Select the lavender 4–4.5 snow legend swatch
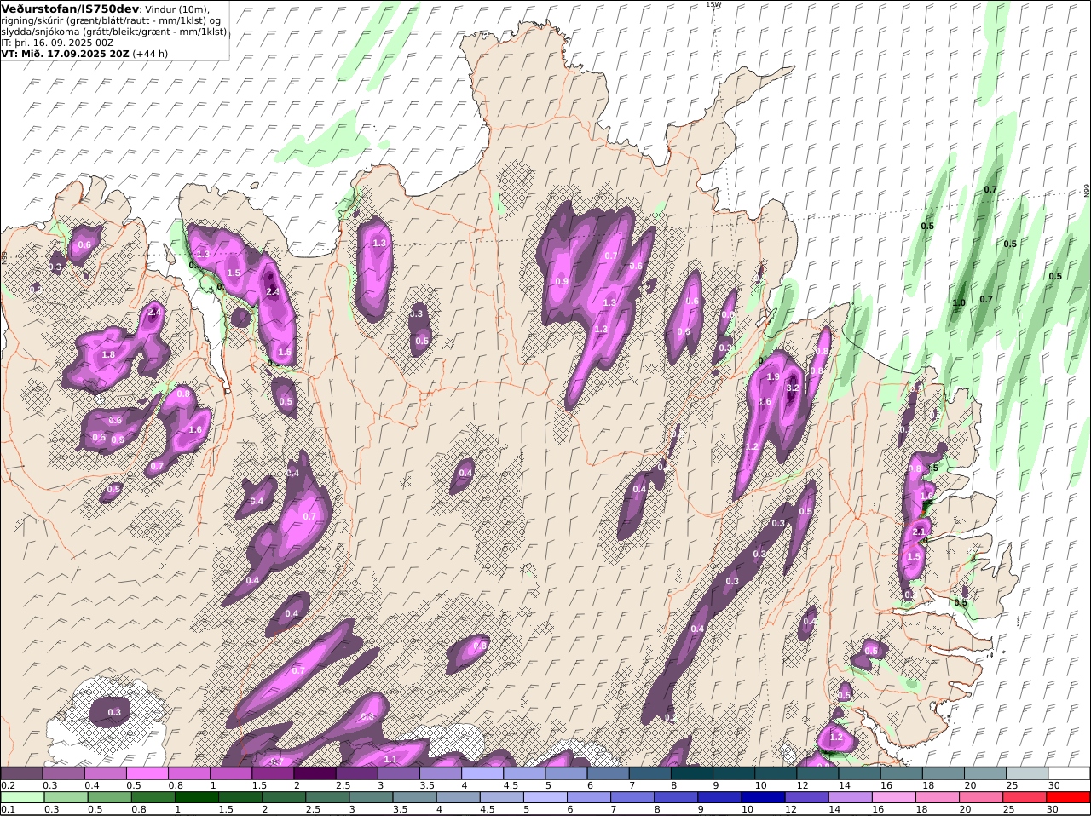 [481, 773]
